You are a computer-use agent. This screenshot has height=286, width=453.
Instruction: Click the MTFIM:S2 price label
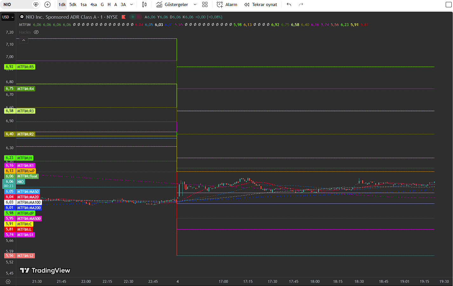tap(25, 256)
